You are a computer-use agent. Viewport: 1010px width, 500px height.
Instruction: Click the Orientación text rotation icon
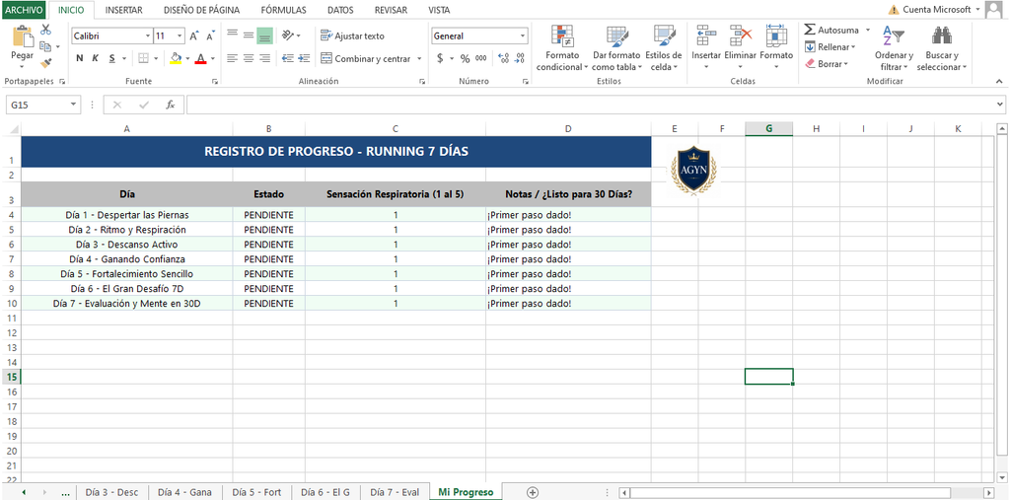tap(288, 36)
